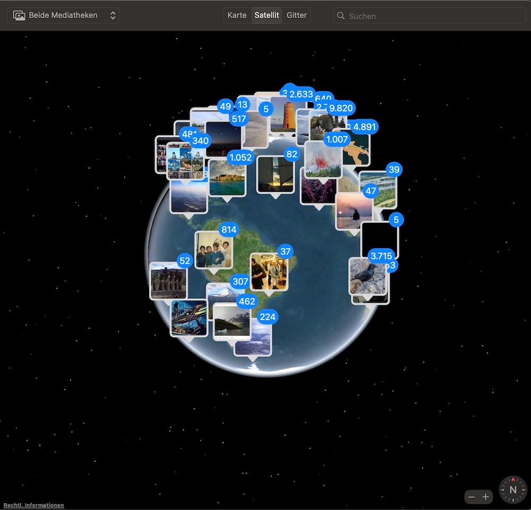The image size is (531, 510).
Task: Open the glacier lake cluster with 462
Action: pyautogui.click(x=232, y=322)
